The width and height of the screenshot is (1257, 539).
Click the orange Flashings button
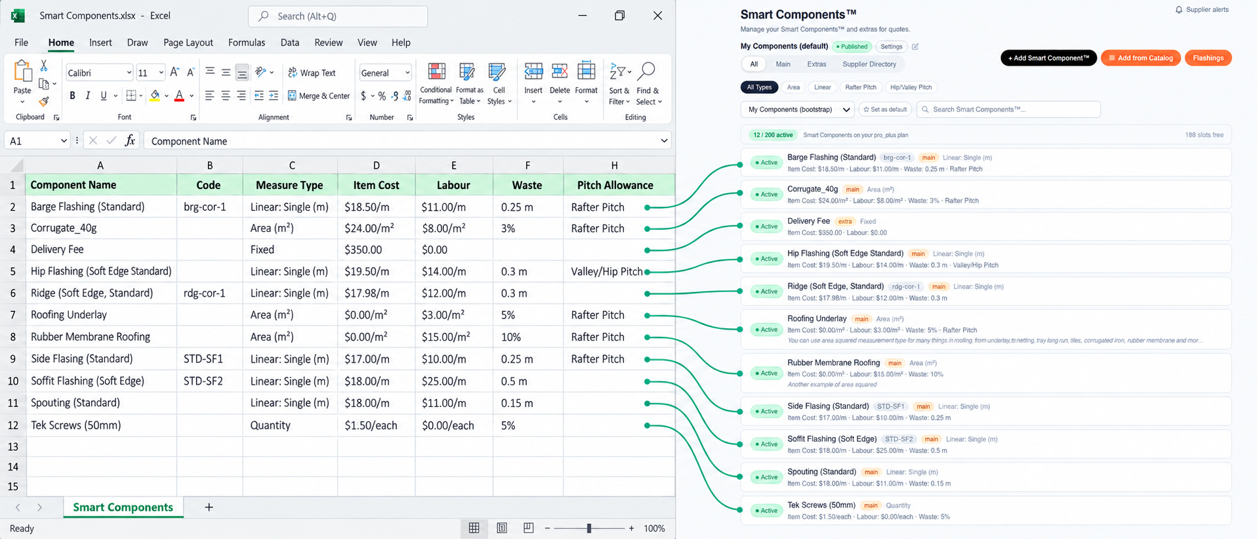pyautogui.click(x=1208, y=58)
